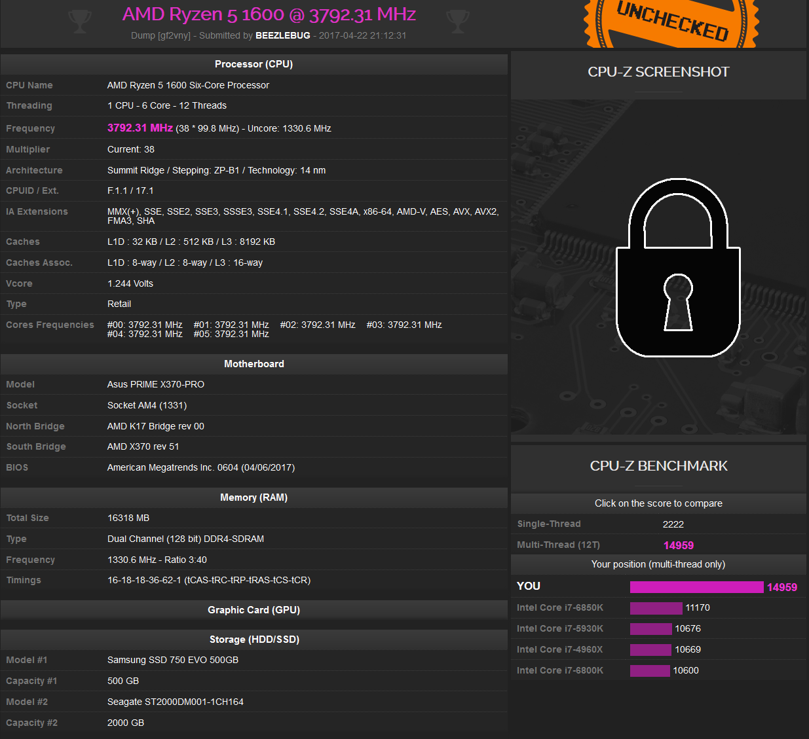Click core #00 frequency entry
Screen dimensions: 809x739
pyautogui.click(x=145, y=325)
